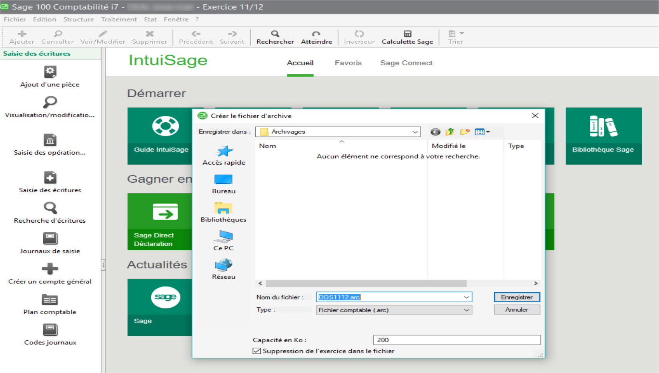Click the Atteindre toolbar icon
The width and height of the screenshot is (659, 373).
tap(316, 34)
